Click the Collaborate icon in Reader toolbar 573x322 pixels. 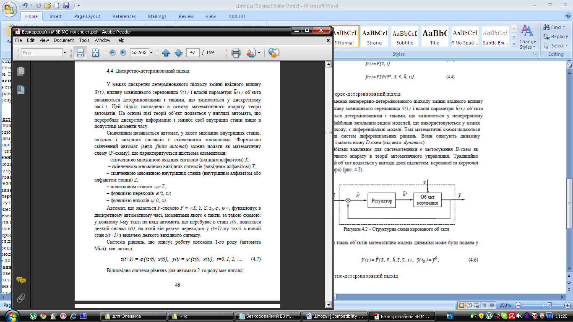pyautogui.click(x=250, y=53)
